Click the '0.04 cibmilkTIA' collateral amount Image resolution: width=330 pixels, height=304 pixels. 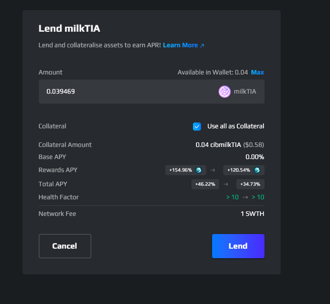click(x=218, y=145)
